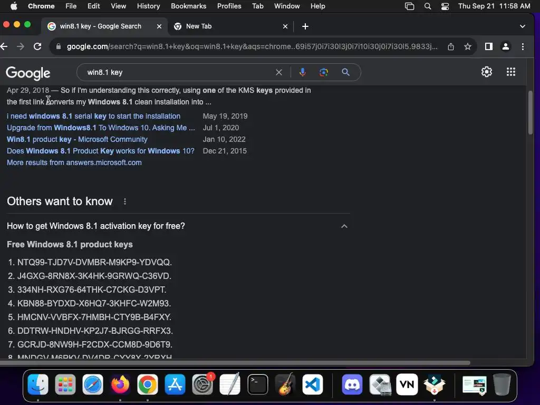Click the Chrome forward arrow
540x405 pixels.
[x=21, y=46]
